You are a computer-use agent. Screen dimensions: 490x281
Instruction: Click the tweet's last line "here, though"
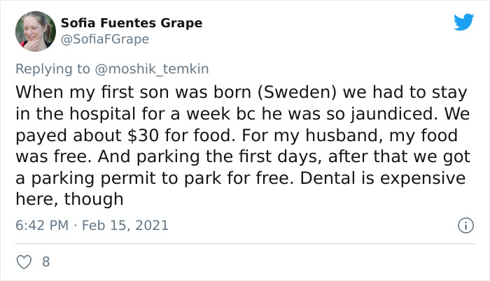point(69,199)
